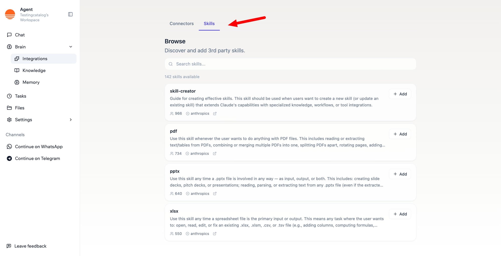The height and width of the screenshot is (256, 501).
Task: Select the Skills tab
Action: pos(209,23)
